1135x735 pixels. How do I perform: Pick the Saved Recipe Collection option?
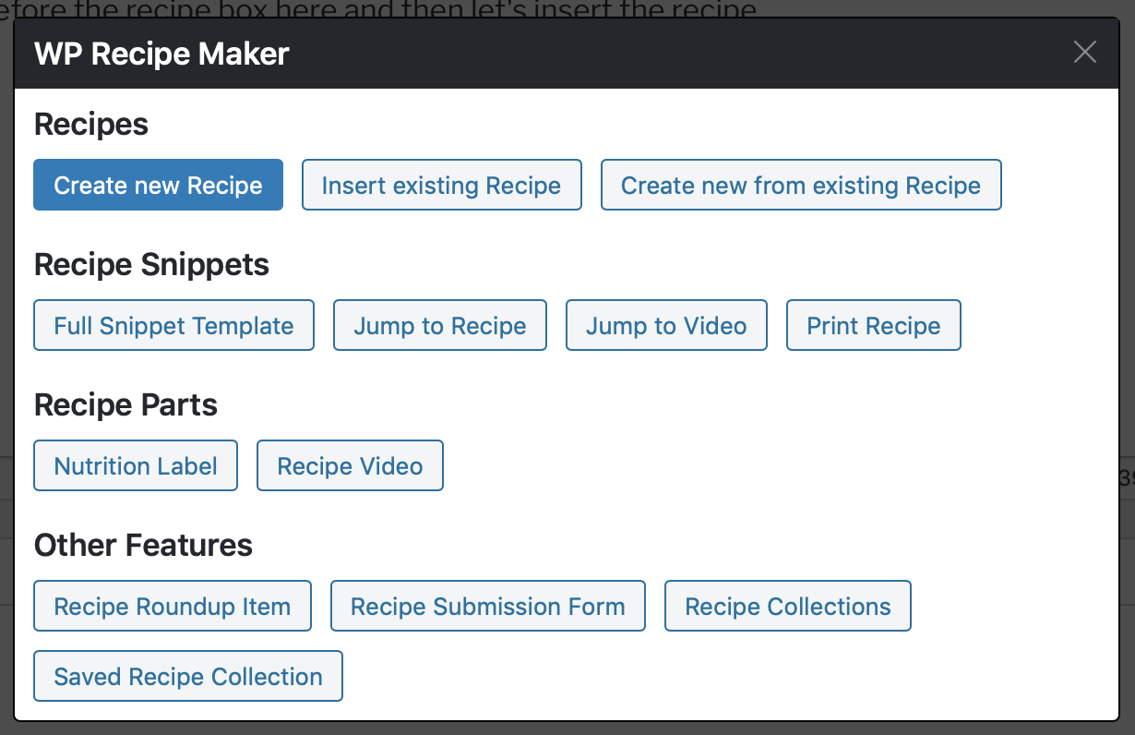point(188,677)
